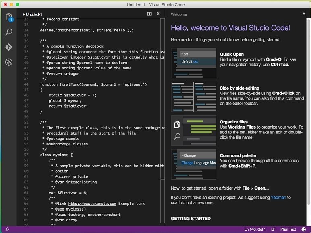The image size is (311, 233).
Task: Click the split editor icon
Action: 149,14
